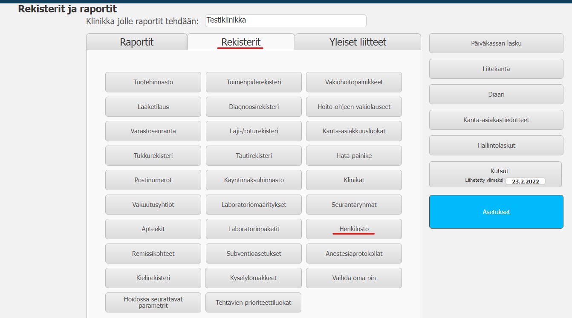572x318 pixels.
Task: Click the Subventioasetukset button
Action: [254, 254]
